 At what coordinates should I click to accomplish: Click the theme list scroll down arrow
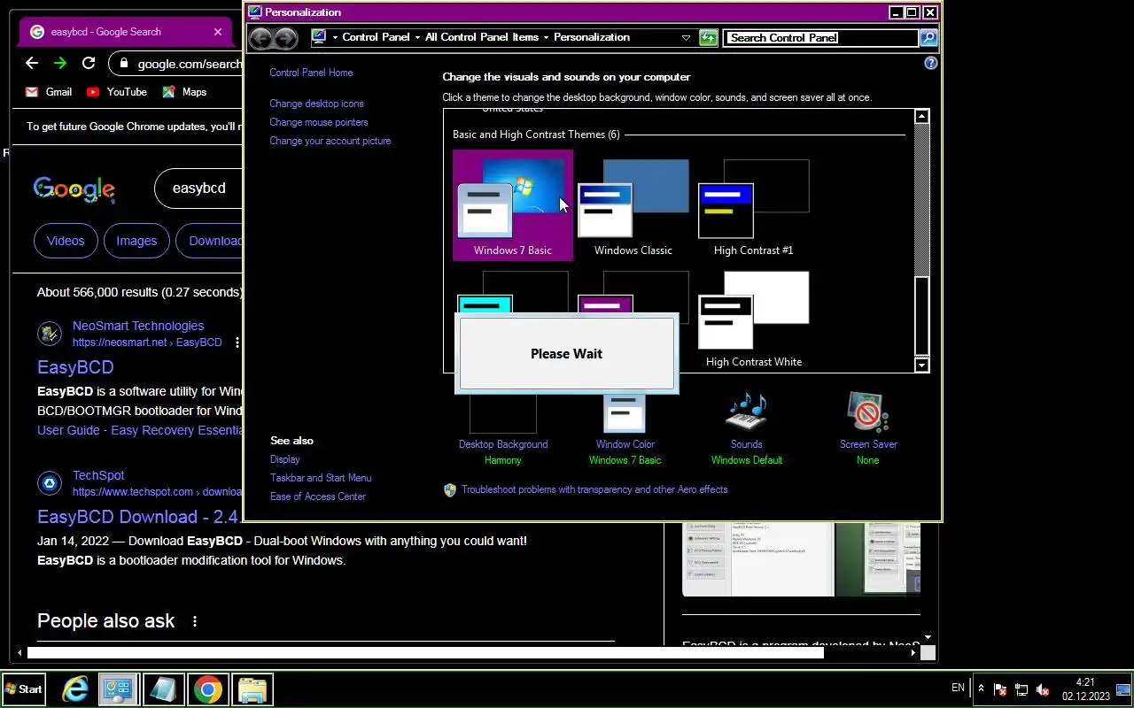point(921,365)
